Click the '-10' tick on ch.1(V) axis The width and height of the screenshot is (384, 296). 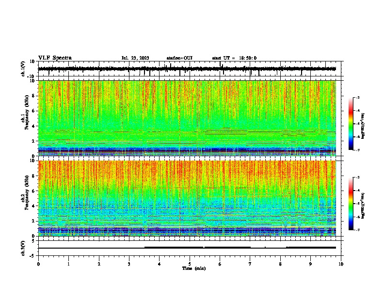[32, 76]
